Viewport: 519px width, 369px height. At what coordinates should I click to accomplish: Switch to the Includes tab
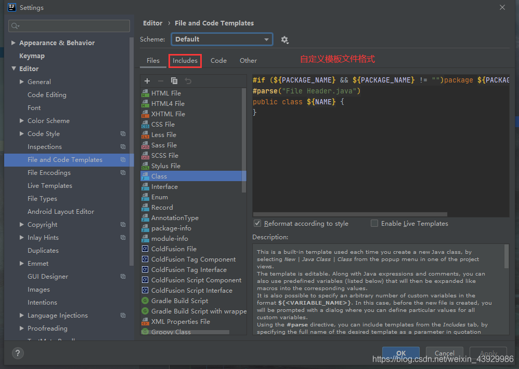coord(185,60)
